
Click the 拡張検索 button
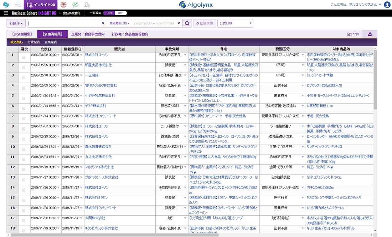[x=205, y=23]
